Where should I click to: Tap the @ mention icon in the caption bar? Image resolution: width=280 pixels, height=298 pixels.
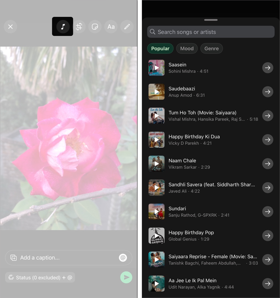click(123, 258)
